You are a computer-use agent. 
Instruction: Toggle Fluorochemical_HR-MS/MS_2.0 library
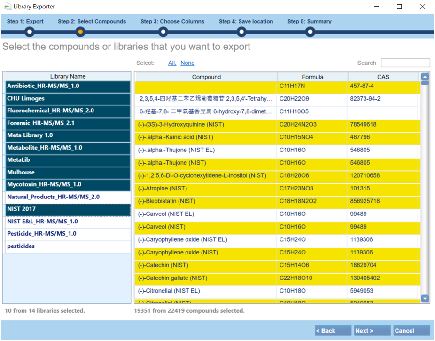click(68, 111)
